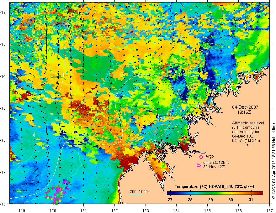Click the latitude axis label -14
The width and height of the screenshot is (276, 213).
point(3,76)
